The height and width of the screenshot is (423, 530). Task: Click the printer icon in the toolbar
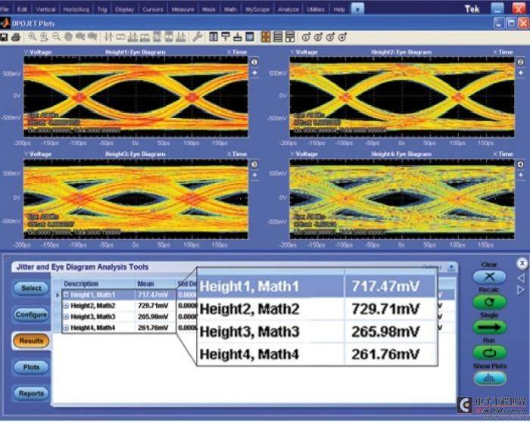click(x=16, y=37)
